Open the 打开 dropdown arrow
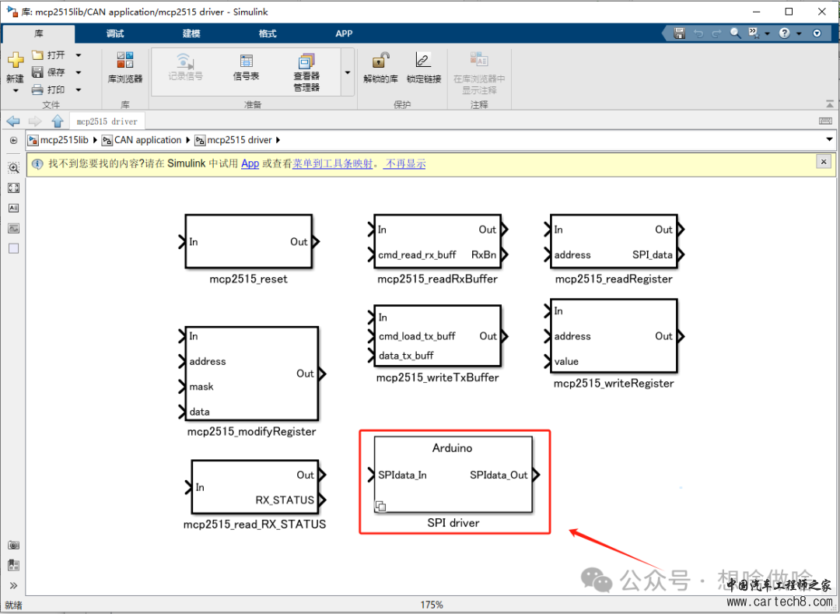The width and height of the screenshot is (840, 614). click(79, 55)
